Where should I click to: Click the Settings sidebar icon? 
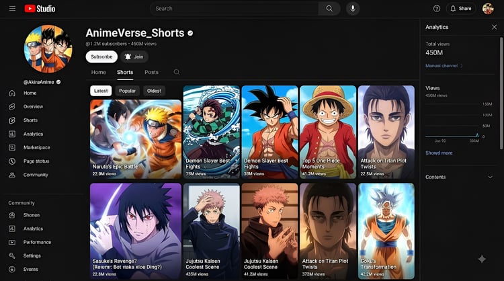tap(12, 255)
